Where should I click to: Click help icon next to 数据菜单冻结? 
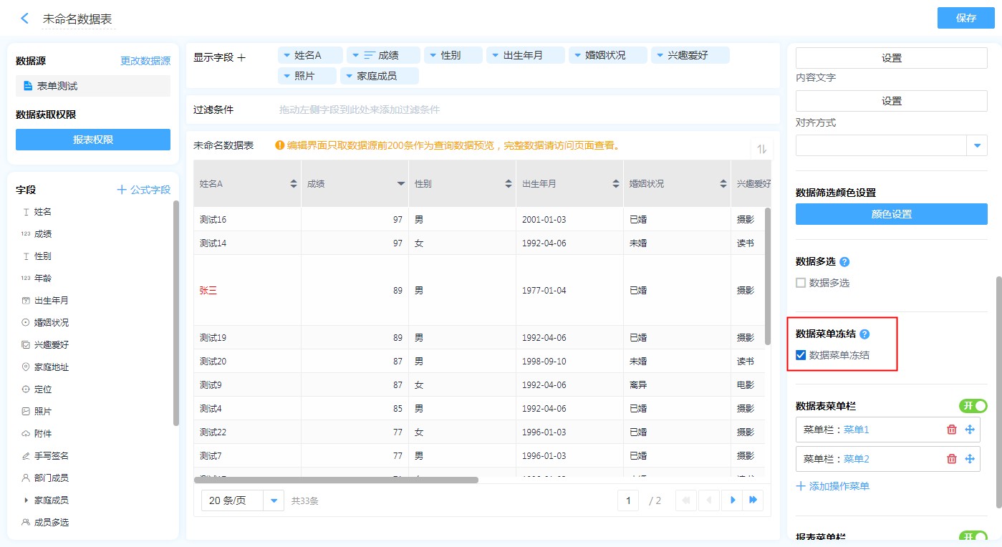coord(864,334)
